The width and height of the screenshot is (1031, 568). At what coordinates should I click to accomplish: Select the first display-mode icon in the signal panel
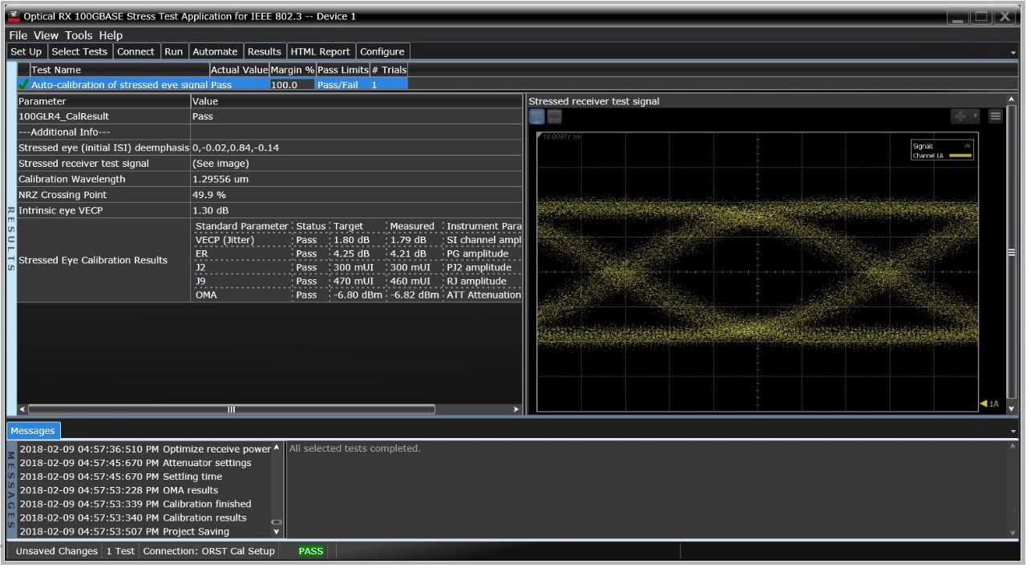point(537,116)
